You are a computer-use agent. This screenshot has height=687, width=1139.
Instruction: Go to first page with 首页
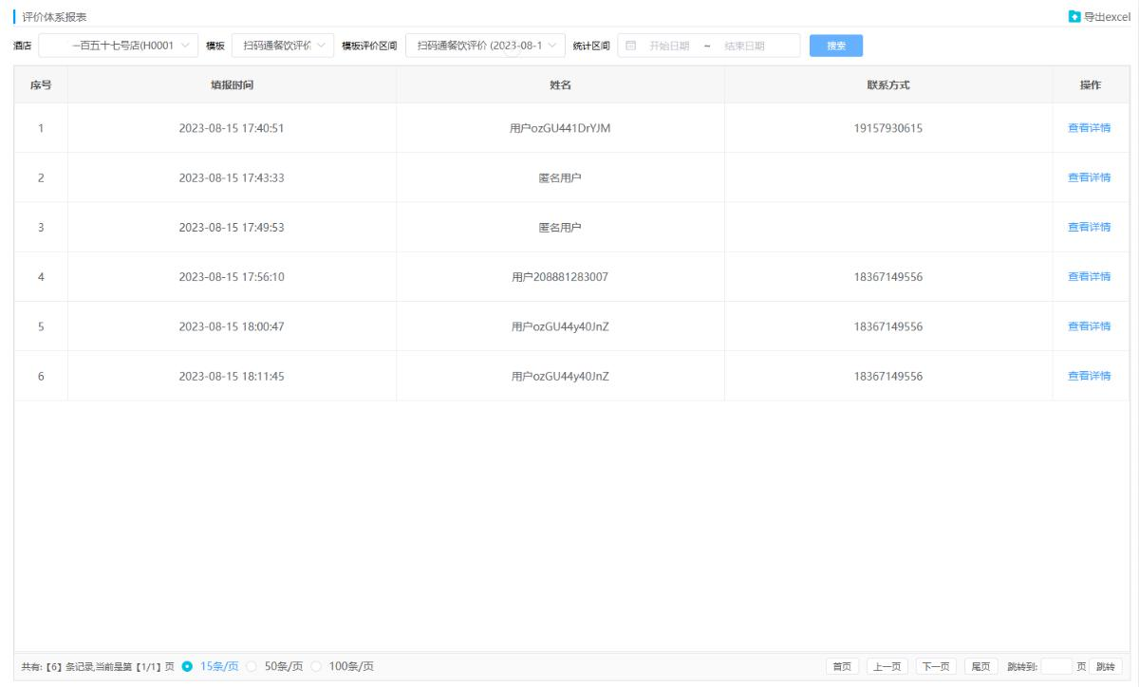pyautogui.click(x=842, y=666)
